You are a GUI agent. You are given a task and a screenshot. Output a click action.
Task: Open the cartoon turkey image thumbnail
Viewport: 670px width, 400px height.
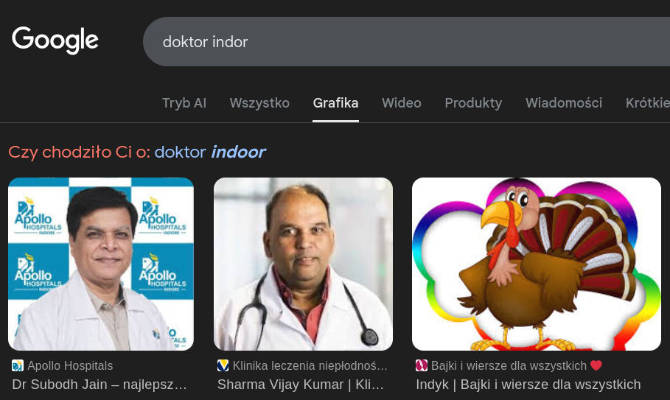coord(537,264)
